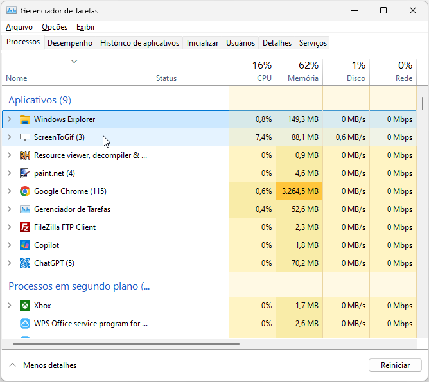Switch to the Desempenho tab
Screen dimensions: 429x382
tap(70, 43)
